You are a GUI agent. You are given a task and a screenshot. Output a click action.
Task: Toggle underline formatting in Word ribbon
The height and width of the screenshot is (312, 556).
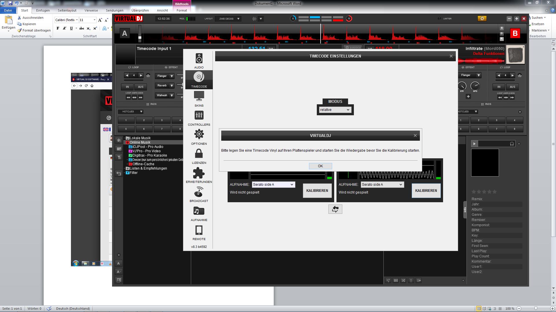click(71, 28)
